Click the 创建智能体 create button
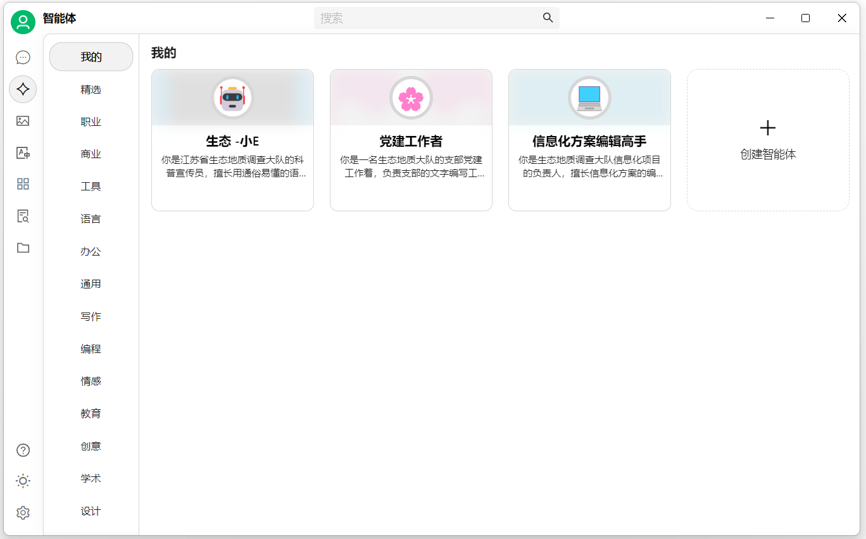The height and width of the screenshot is (539, 866). [768, 140]
